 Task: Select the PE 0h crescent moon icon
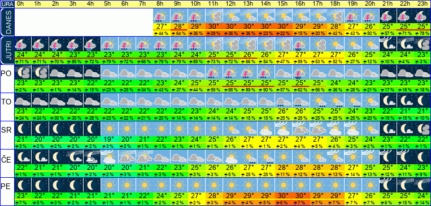tap(23, 185)
